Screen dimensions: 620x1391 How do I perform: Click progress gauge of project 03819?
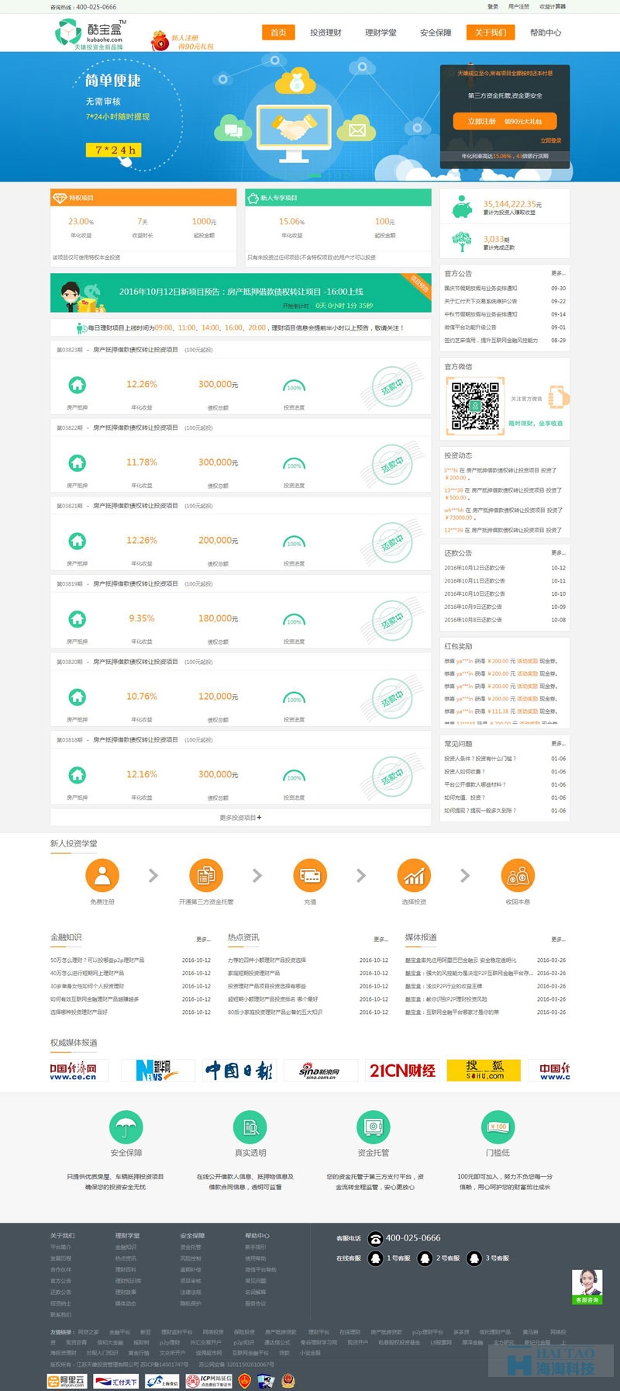294,619
